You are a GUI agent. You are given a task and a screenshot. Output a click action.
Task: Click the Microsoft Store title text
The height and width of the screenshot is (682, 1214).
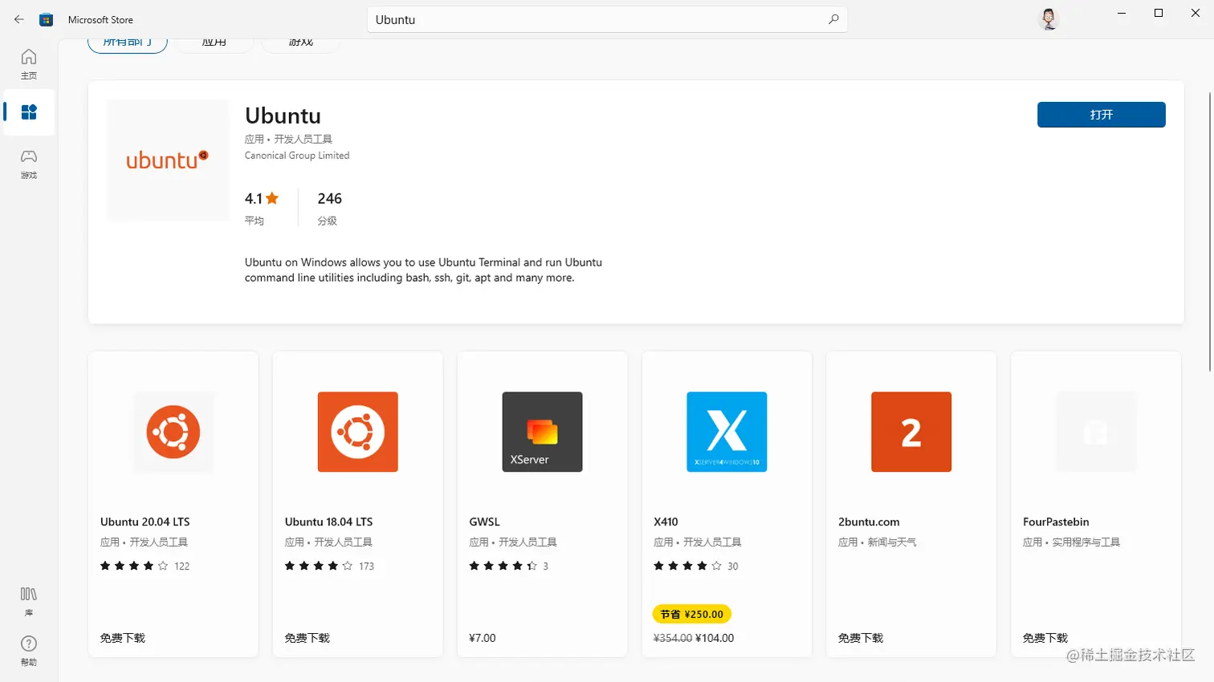tap(100, 20)
